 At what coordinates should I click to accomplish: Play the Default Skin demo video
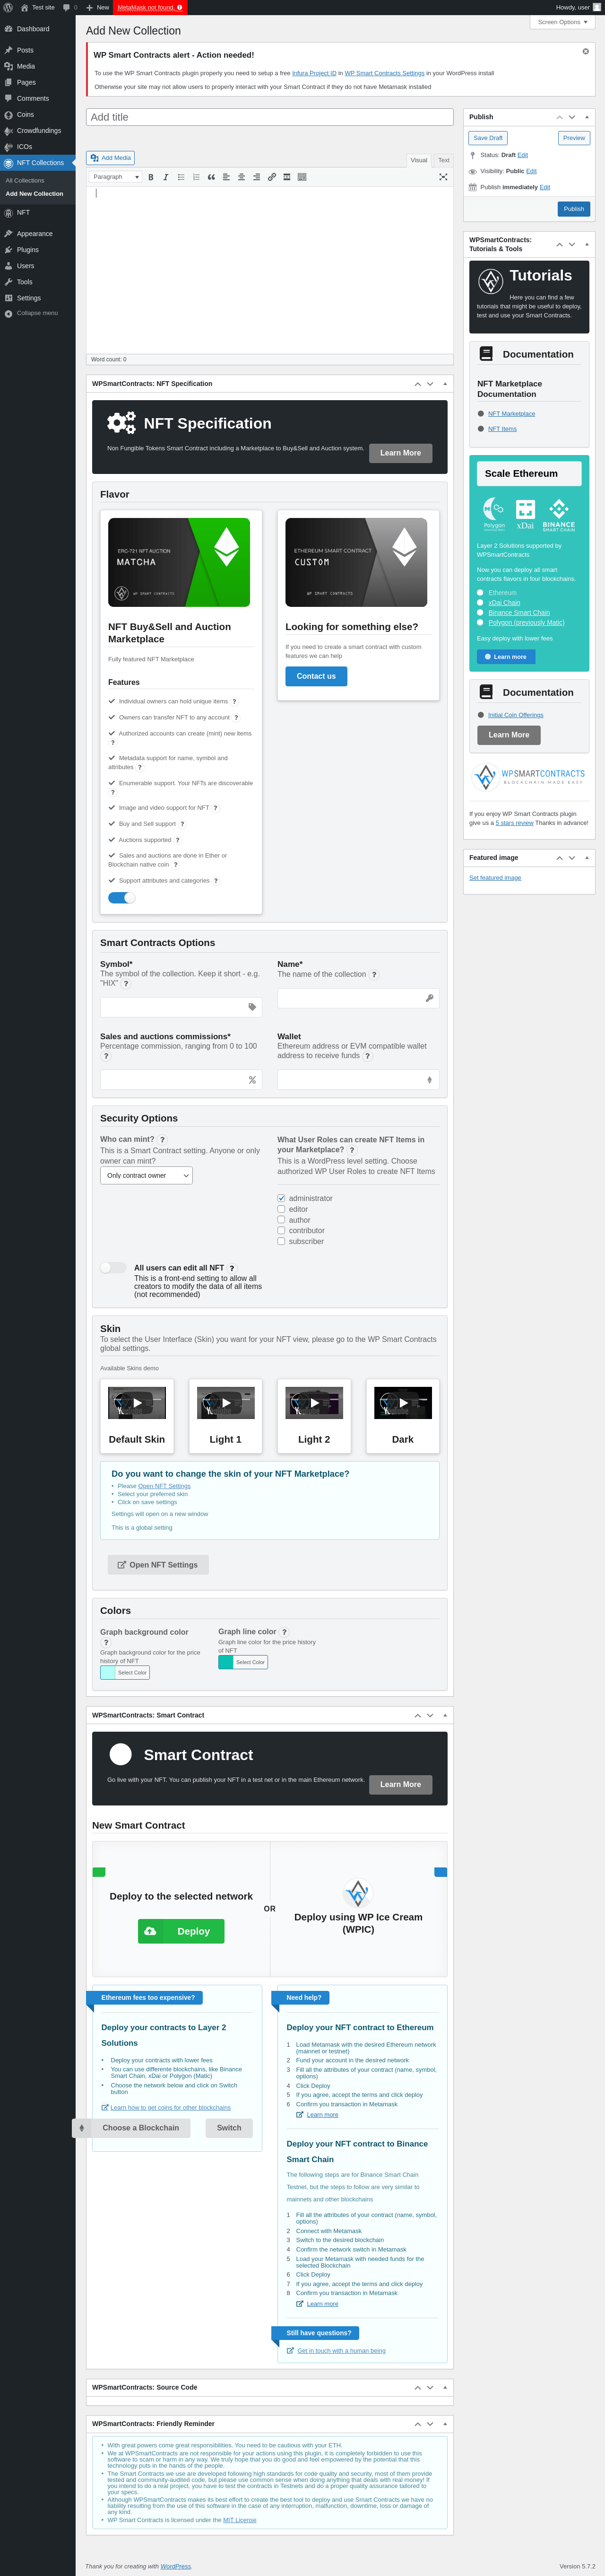click(137, 1403)
